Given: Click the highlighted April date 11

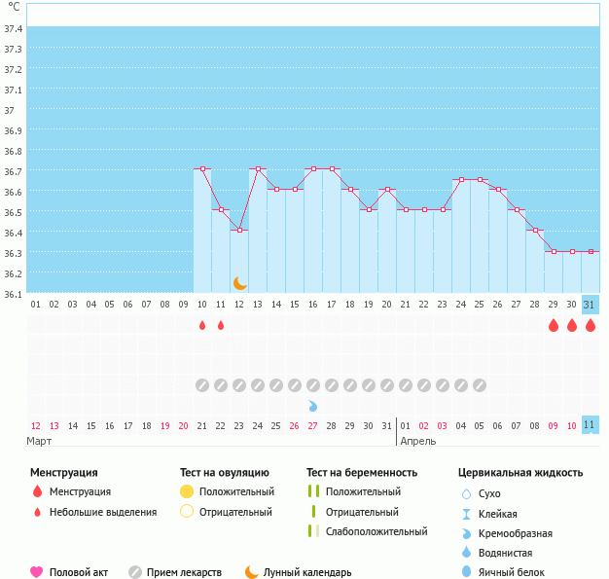Looking at the screenshot, I should coord(590,425).
